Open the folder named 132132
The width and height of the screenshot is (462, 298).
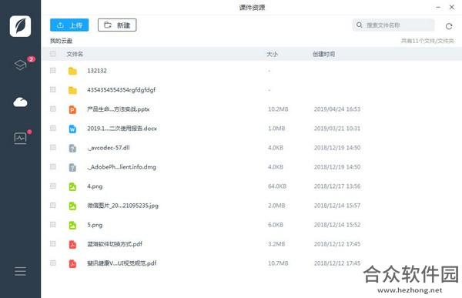point(97,71)
